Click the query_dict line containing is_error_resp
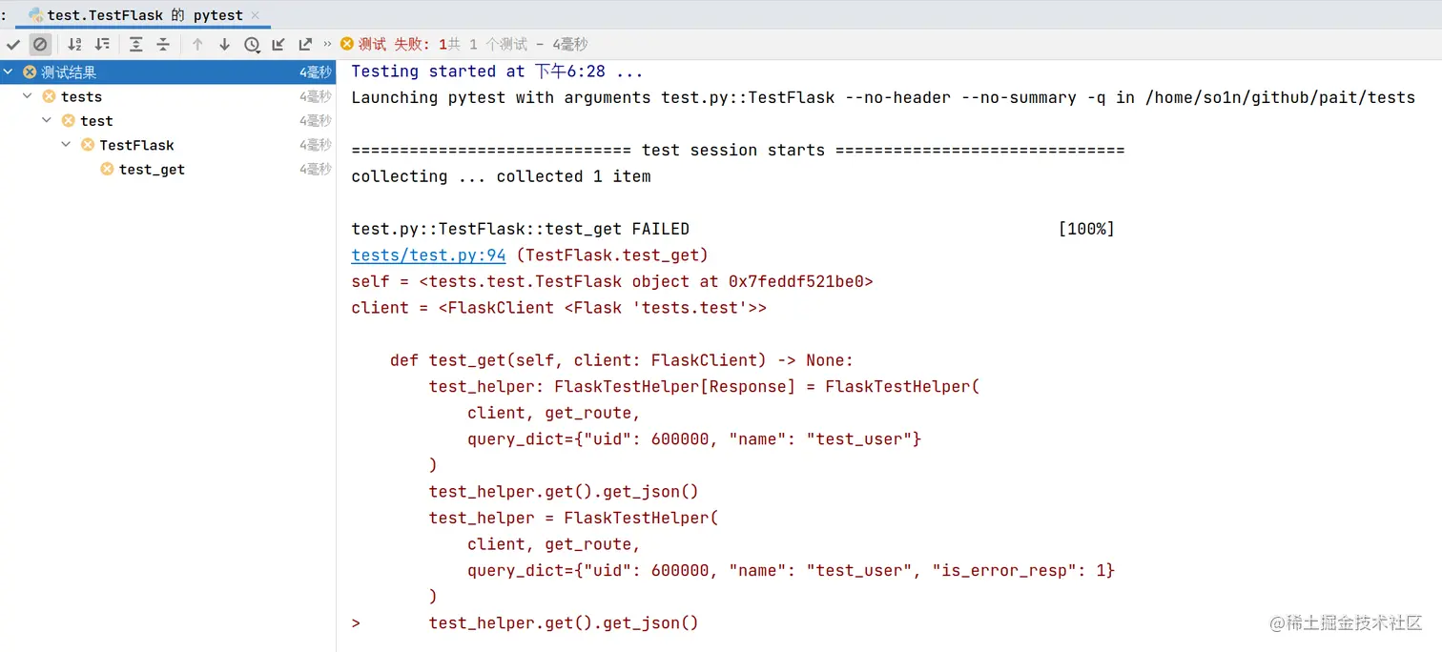This screenshot has height=652, width=1442. (791, 570)
